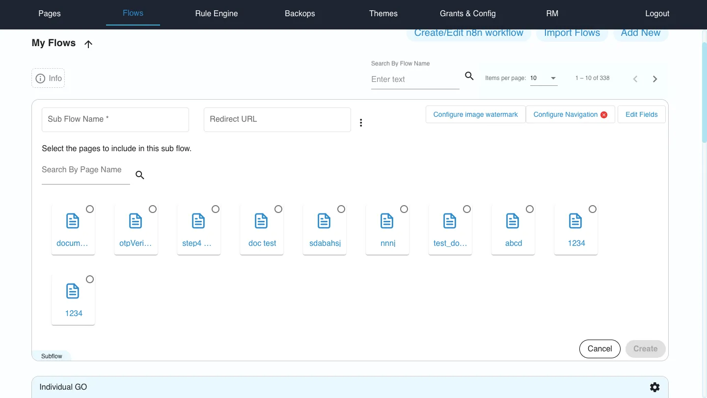This screenshot has height=398, width=707.
Task: Open the Items per page dropdown
Action: pyautogui.click(x=544, y=79)
